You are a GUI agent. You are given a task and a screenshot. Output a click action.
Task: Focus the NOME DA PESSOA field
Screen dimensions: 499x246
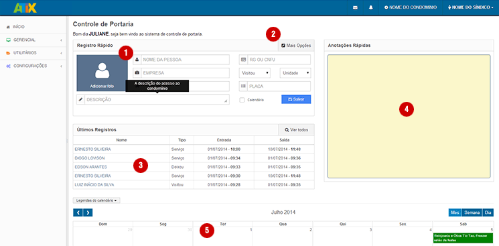pyautogui.click(x=186, y=60)
